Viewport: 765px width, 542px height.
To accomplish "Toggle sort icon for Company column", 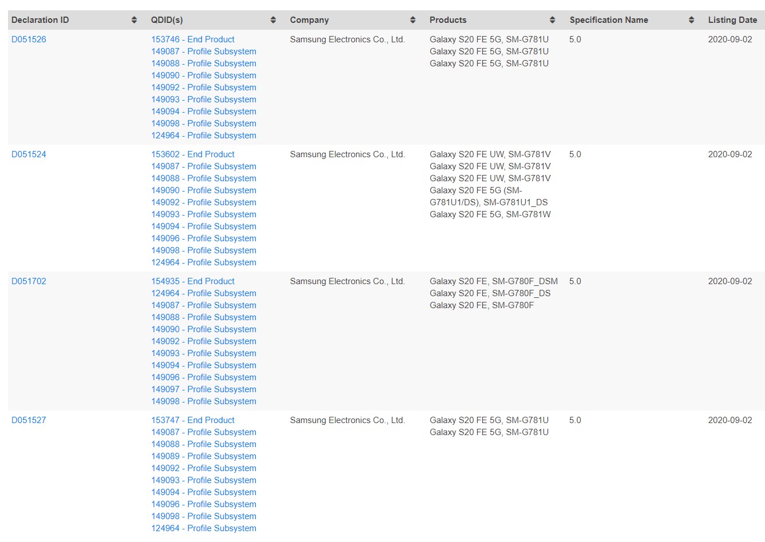I will coord(413,20).
